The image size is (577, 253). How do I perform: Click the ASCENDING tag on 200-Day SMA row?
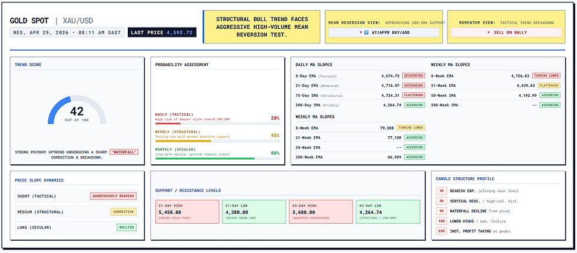(414, 105)
